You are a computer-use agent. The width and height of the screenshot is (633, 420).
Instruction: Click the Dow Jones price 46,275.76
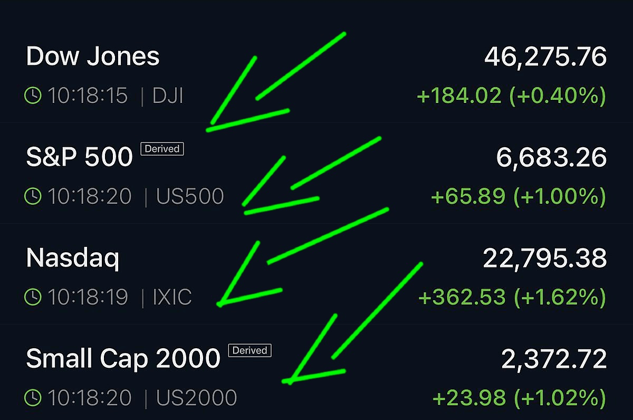[x=545, y=57]
